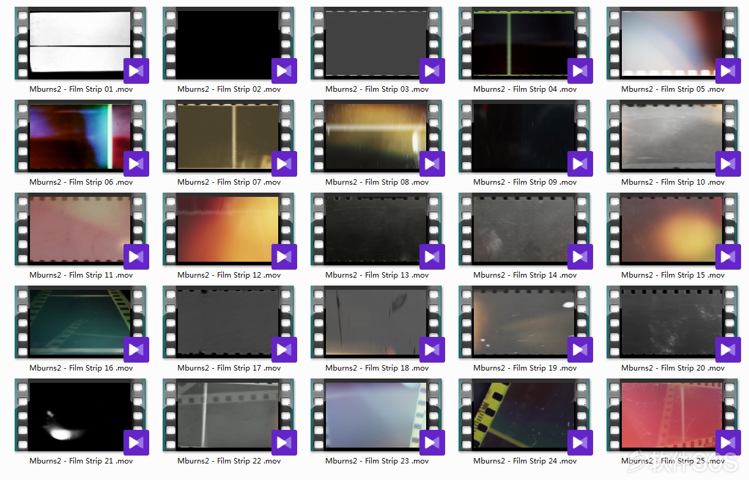749x480 pixels.
Task: Select the Film Strip 03 video thumbnail
Action: [x=377, y=43]
